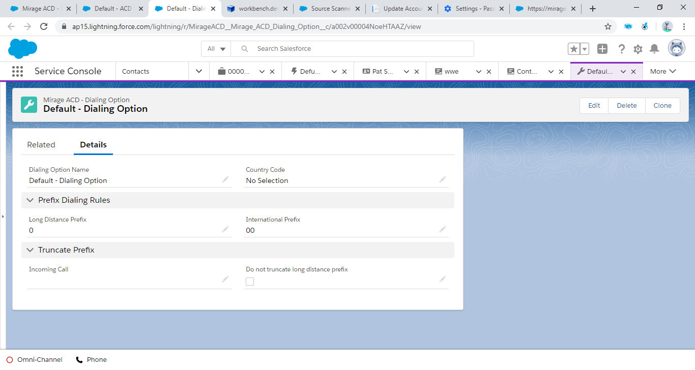Close the Defu... lightning-bolt console tab
Screen dimensions: 695x370
point(344,72)
